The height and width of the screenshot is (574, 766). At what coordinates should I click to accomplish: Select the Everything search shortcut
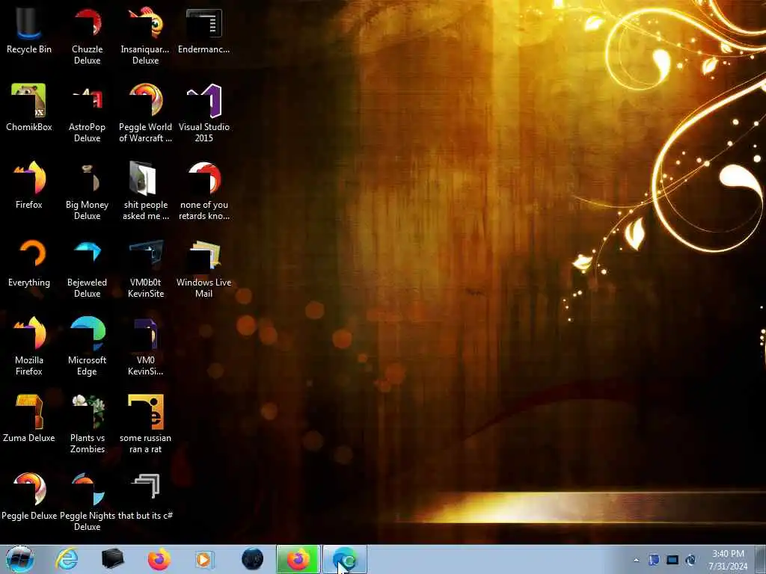[x=29, y=263]
